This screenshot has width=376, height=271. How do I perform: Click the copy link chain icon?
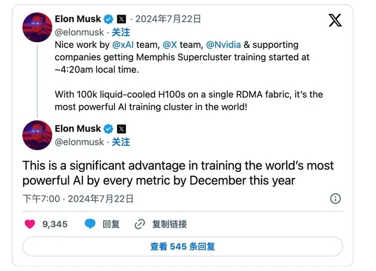[x=140, y=224]
